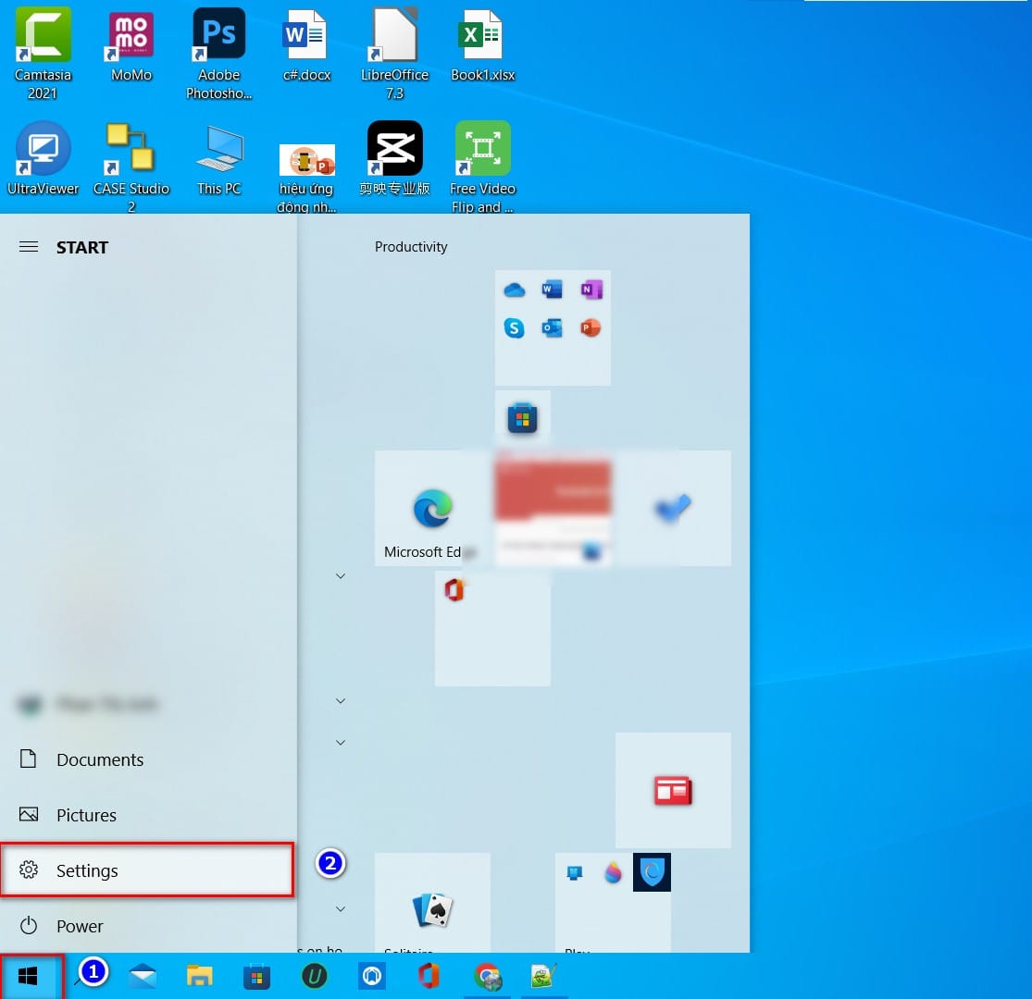The width and height of the screenshot is (1032, 999).
Task: Open the Office app on the taskbar
Action: pos(429,976)
